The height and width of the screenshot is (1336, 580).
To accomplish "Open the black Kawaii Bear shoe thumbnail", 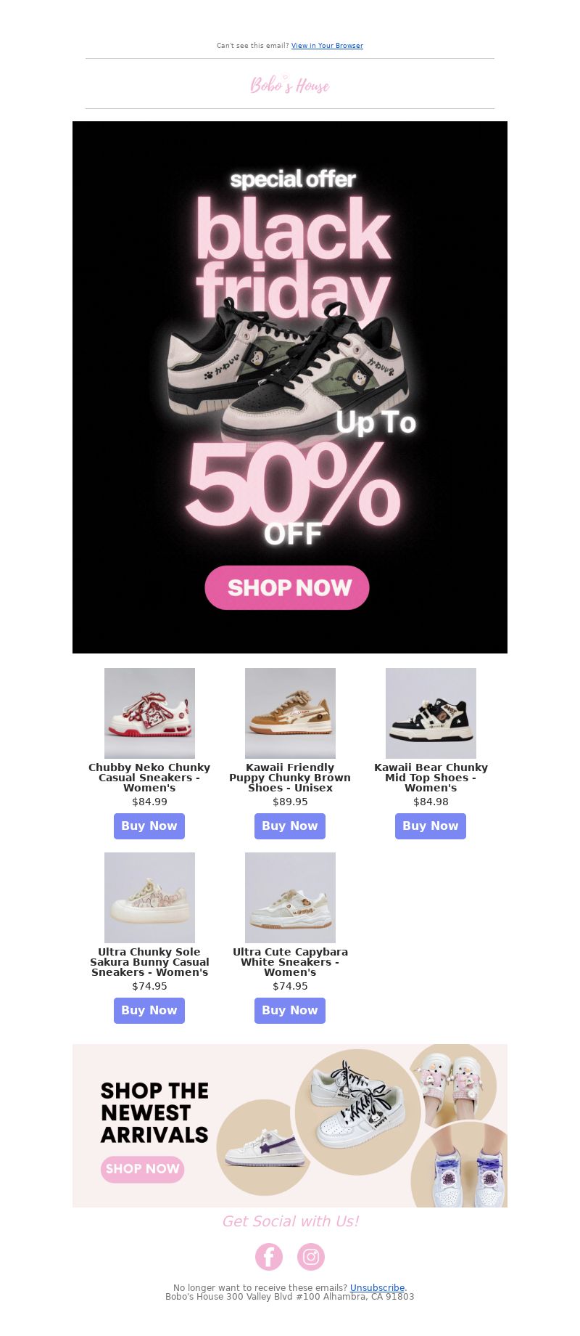I will click(x=431, y=713).
